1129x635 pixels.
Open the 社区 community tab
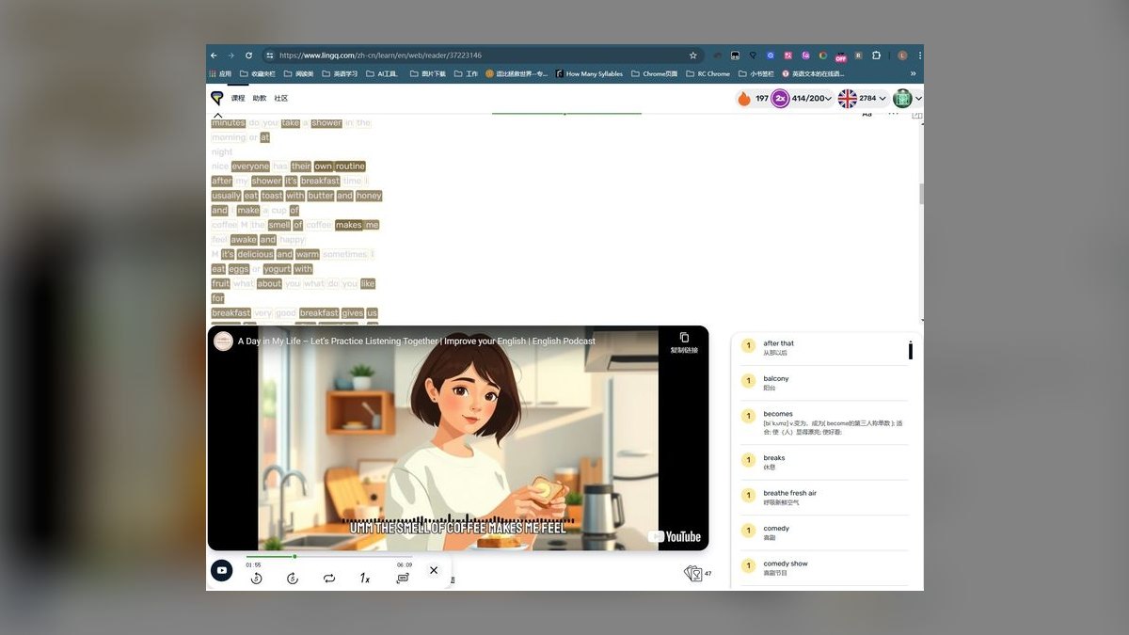(281, 98)
